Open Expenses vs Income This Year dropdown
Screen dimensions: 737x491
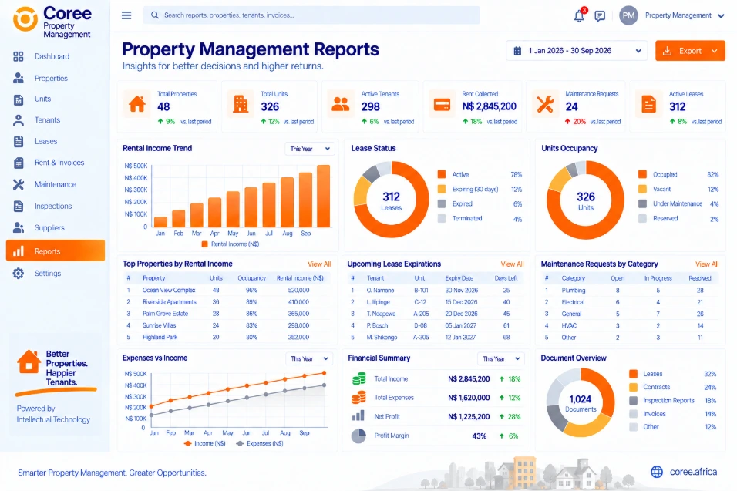point(309,358)
